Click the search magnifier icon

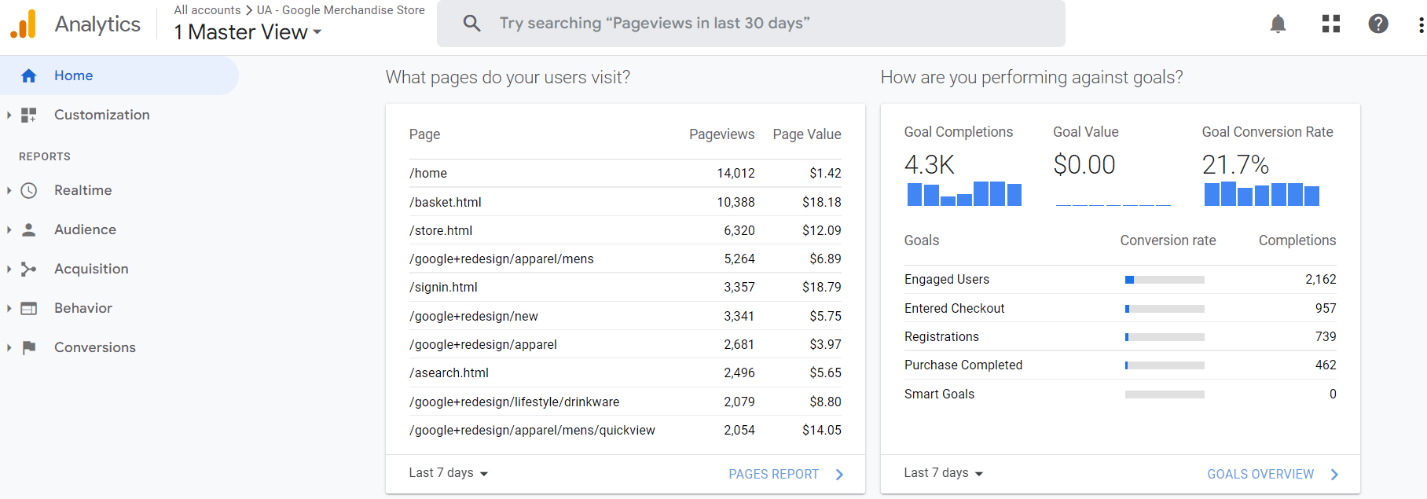471,24
